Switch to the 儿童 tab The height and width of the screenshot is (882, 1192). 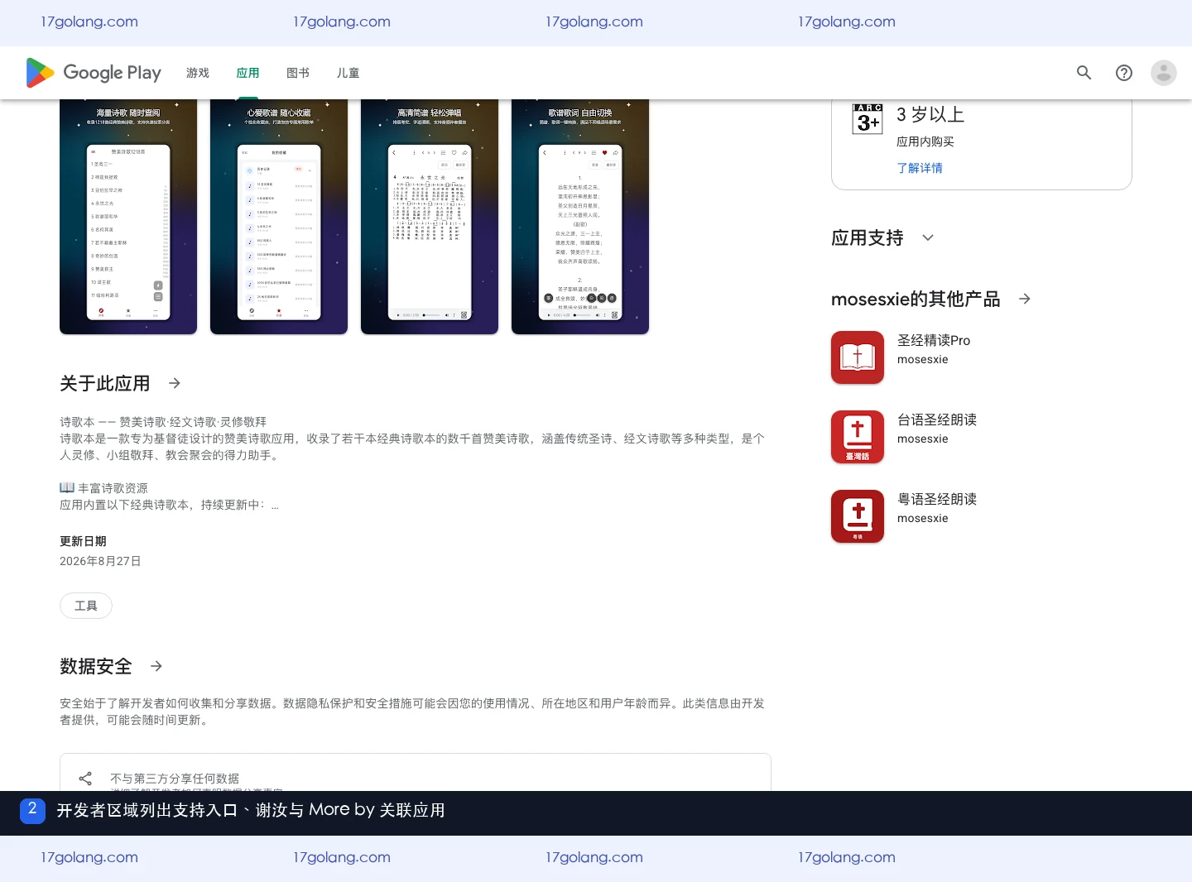348,73
